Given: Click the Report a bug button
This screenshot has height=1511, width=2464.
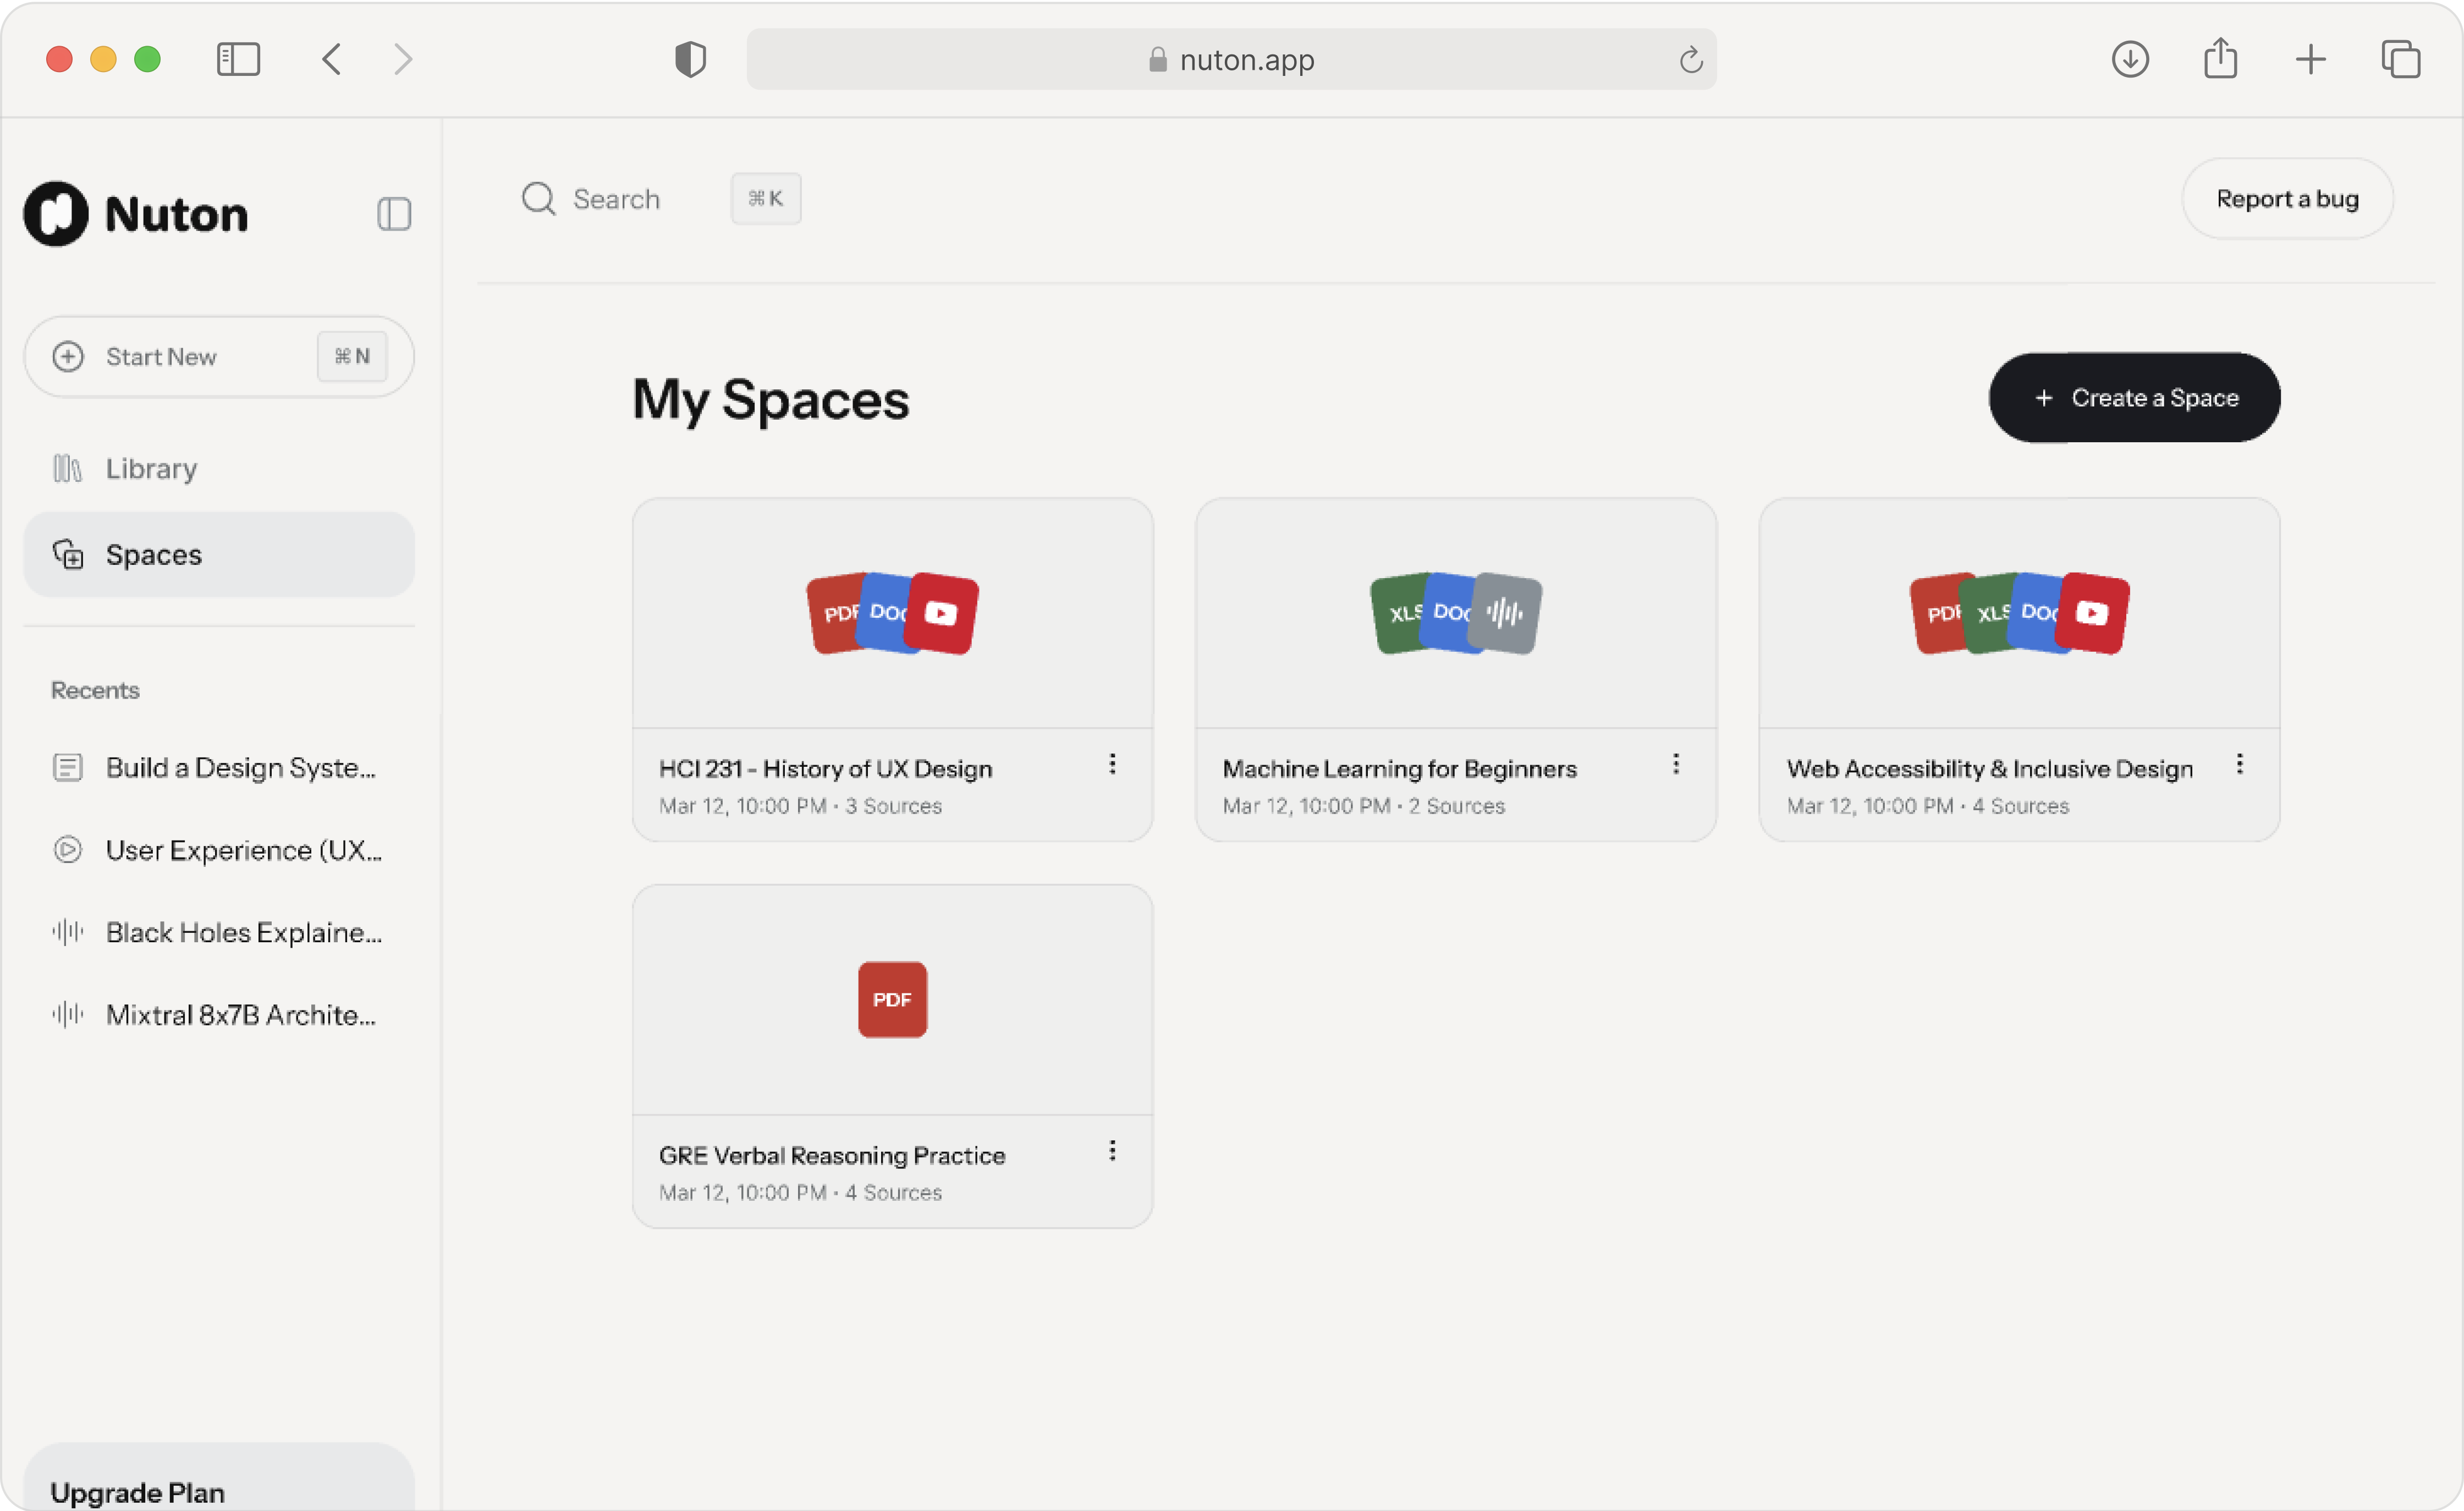Looking at the screenshot, I should point(2287,198).
